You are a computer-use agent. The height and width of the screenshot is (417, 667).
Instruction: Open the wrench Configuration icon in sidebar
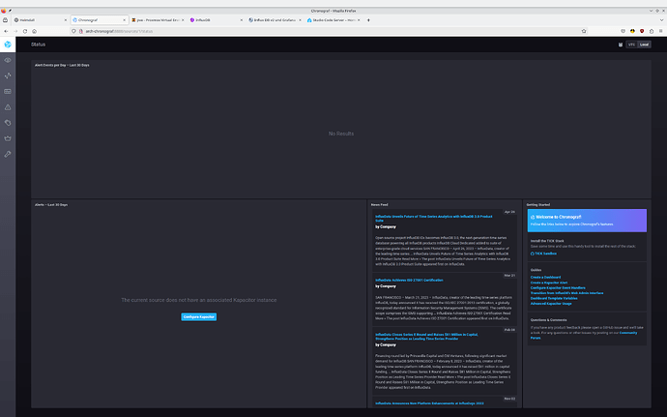(8, 154)
